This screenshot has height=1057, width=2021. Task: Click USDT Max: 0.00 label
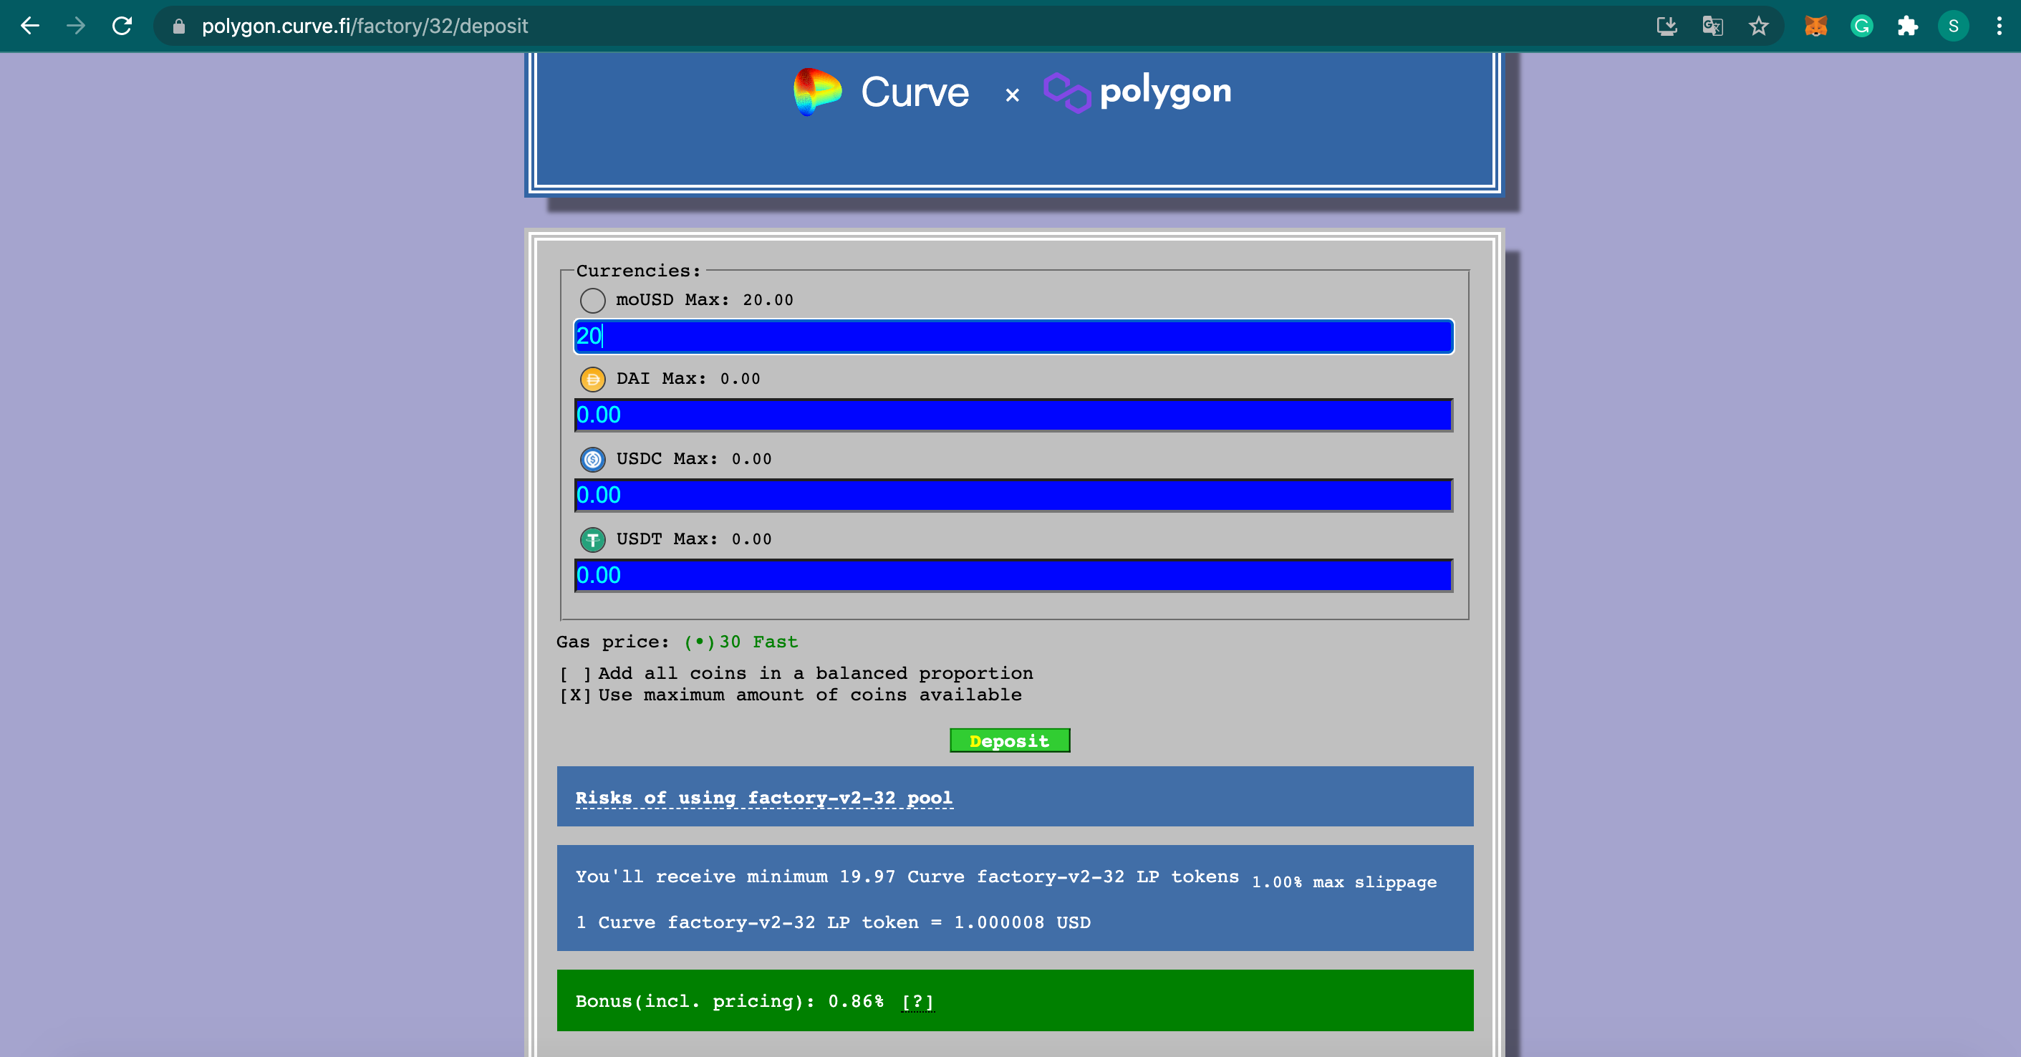coord(693,539)
